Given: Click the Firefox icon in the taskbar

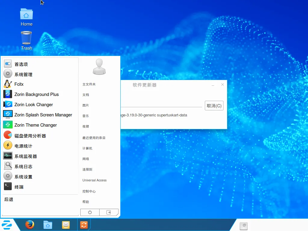Looking at the screenshot, I should pos(29,225).
